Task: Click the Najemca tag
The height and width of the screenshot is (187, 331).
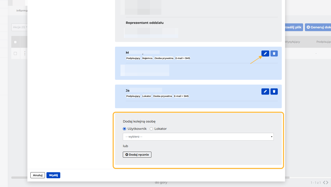Action: 147,58
